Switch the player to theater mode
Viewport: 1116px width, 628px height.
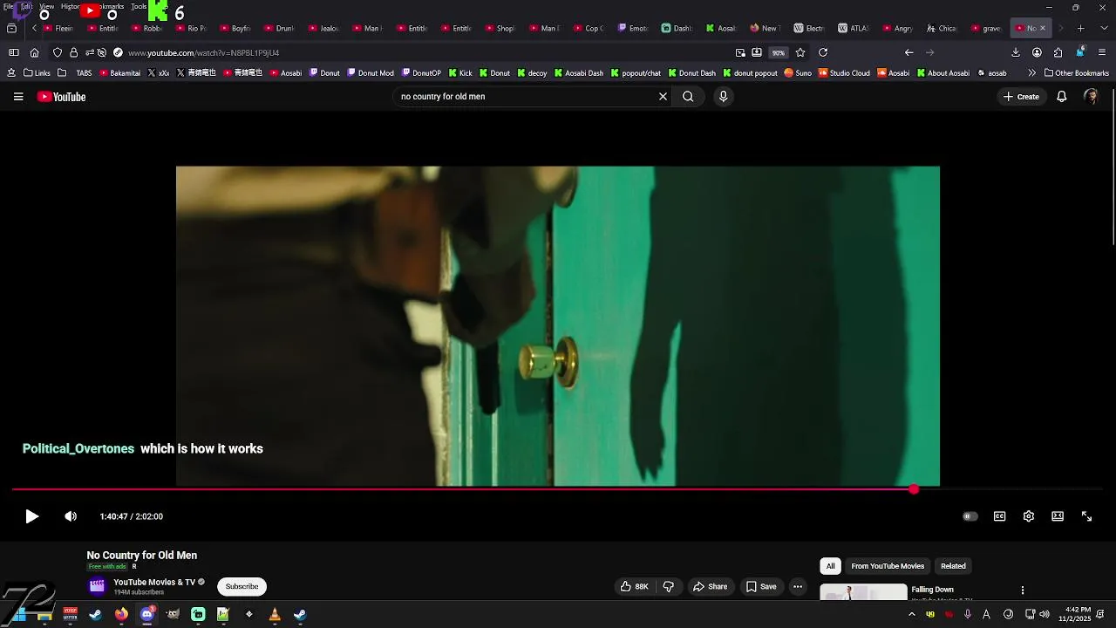[x=1058, y=516]
